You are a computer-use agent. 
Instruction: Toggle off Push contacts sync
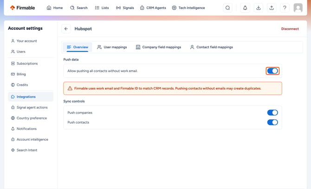tap(272, 123)
